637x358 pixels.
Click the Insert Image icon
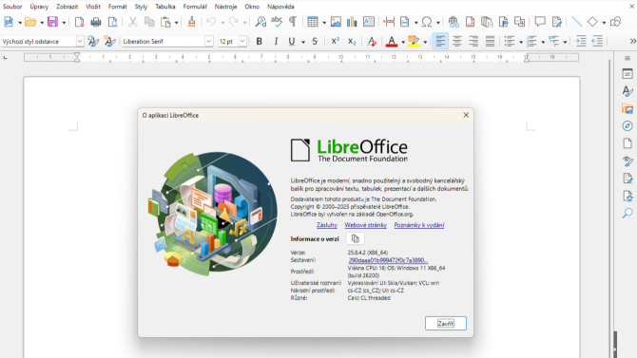click(336, 22)
